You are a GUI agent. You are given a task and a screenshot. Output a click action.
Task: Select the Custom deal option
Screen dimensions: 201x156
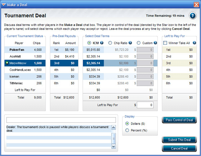[x=139, y=43]
